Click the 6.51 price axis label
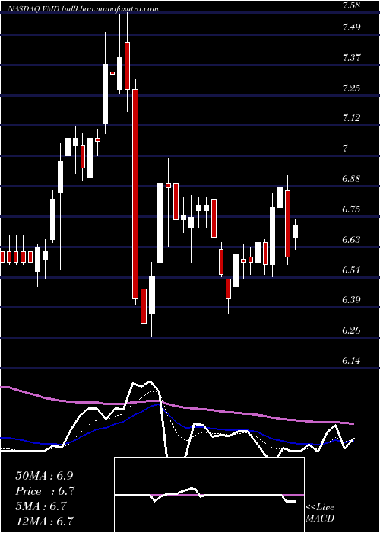This screenshot has height=533, width=380. (351, 270)
